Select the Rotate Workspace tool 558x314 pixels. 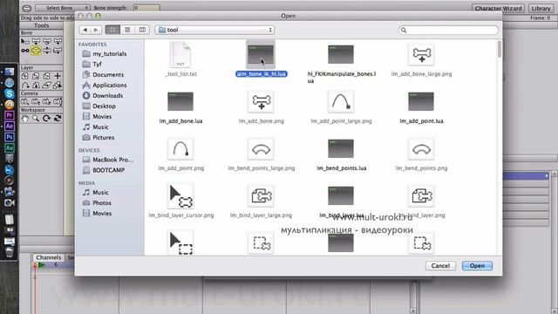pos(46,119)
